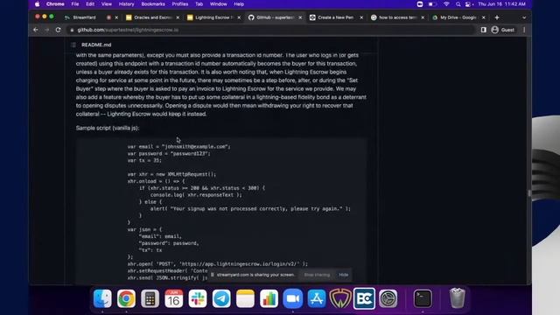Open the Help menu
Screen dimensions: 560x315
tap(239, 4)
